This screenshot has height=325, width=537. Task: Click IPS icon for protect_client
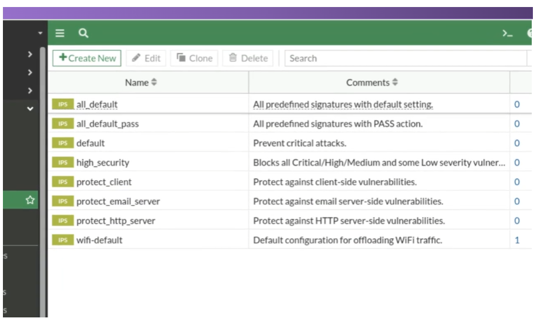tap(63, 182)
